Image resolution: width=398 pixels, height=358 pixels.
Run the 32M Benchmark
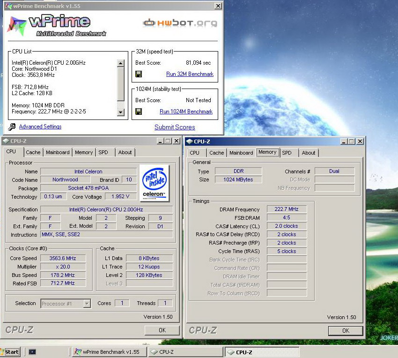(x=190, y=74)
